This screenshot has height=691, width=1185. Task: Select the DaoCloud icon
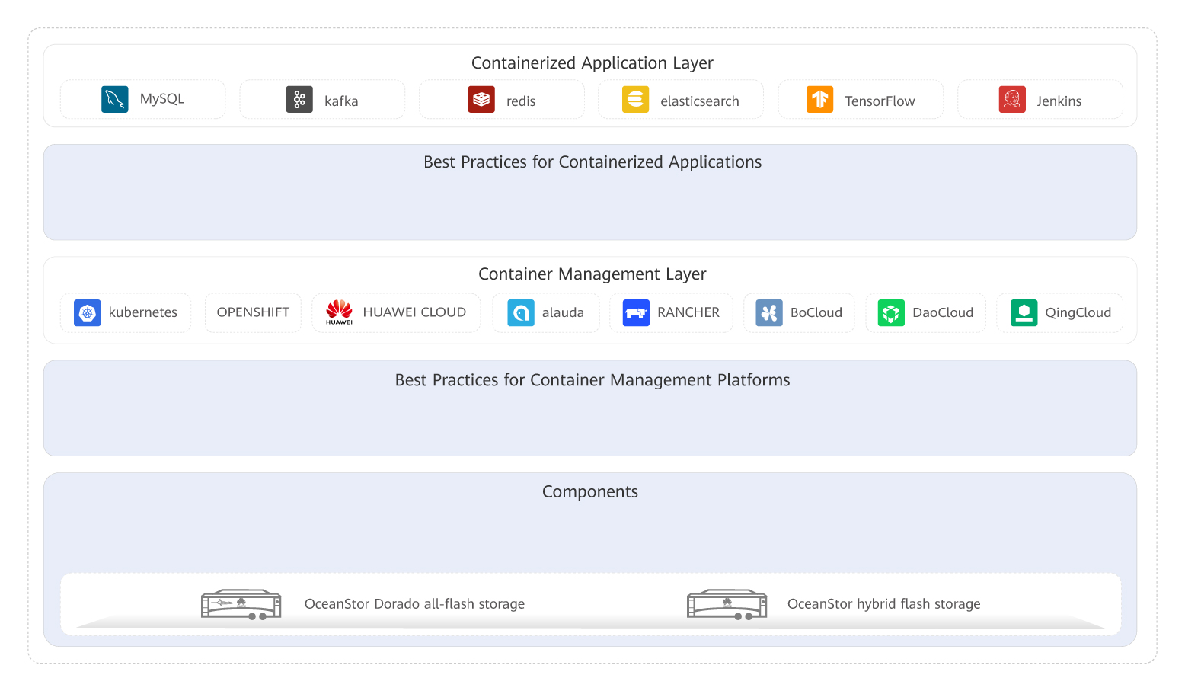[890, 312]
